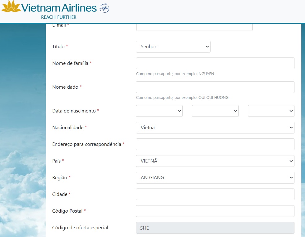305x237 pixels.
Task: Focus the Nome dado text box
Action: point(215,87)
